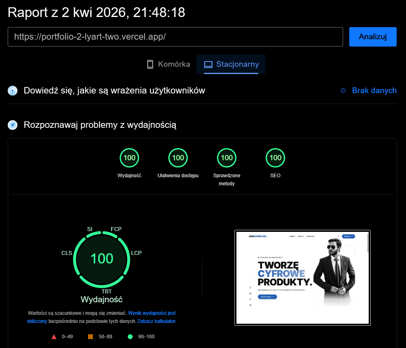Focus the URL input field
This screenshot has height=348, width=406.
tap(175, 37)
